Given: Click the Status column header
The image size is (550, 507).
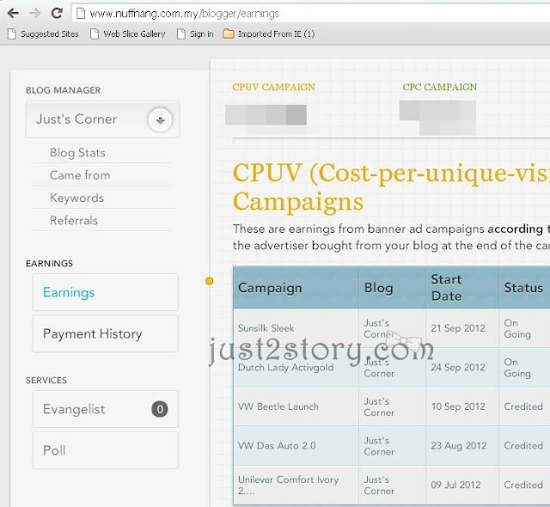Looking at the screenshot, I should tap(525, 288).
